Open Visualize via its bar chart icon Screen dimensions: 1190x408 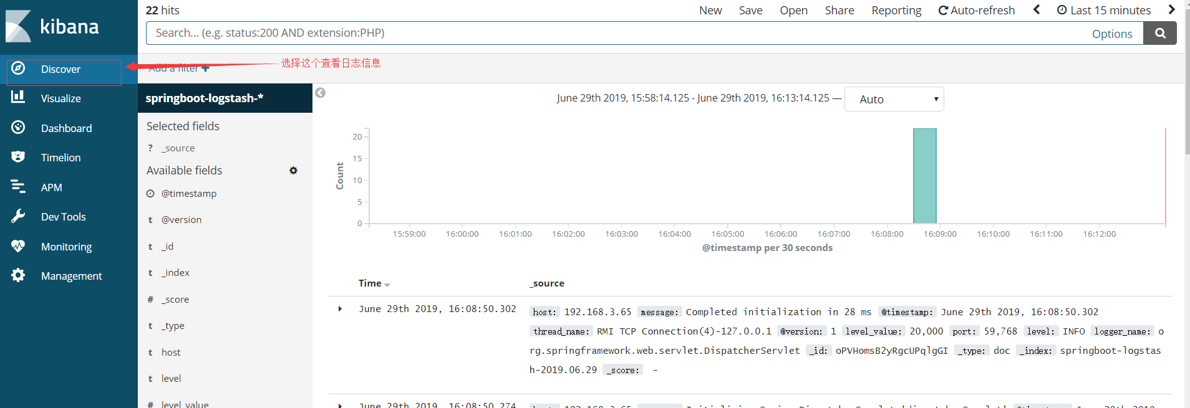pos(18,97)
